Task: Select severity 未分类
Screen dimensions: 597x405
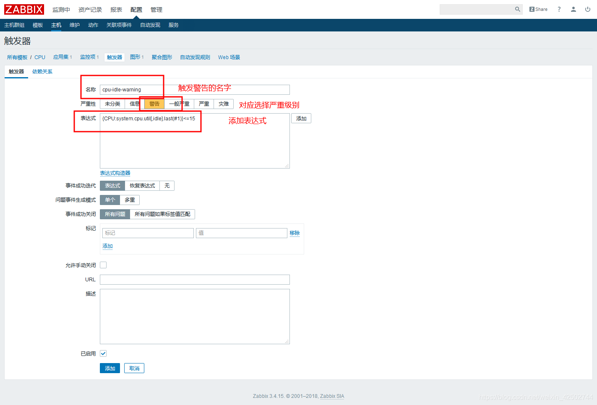Action: pos(112,104)
